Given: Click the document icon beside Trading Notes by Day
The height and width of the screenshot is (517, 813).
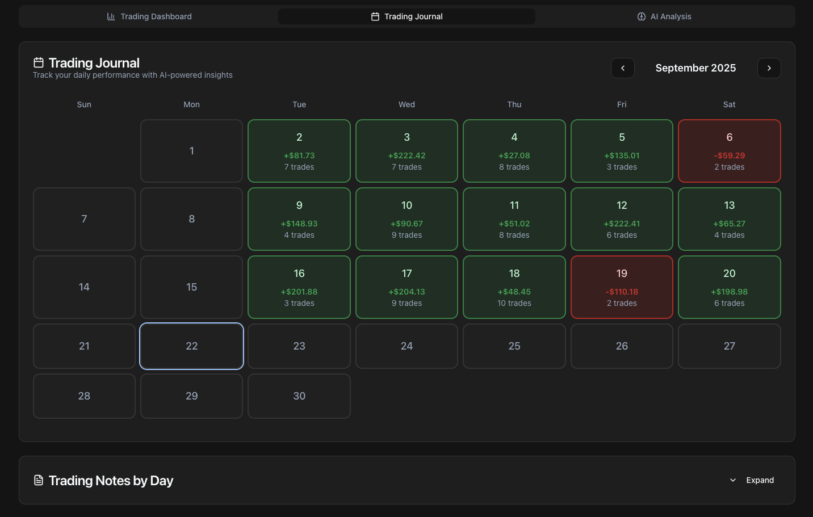Looking at the screenshot, I should click(38, 480).
